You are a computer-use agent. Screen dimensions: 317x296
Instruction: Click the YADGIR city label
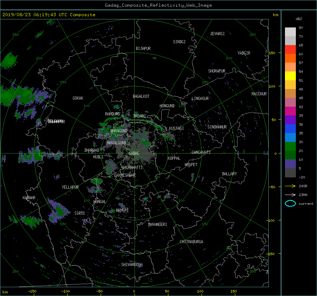pyautogui.click(x=244, y=53)
